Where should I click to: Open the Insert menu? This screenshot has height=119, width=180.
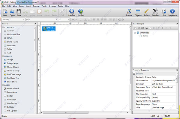point(28,6)
